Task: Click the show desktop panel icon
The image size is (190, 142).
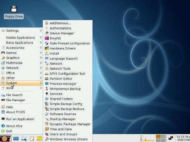Action: tap(16, 139)
